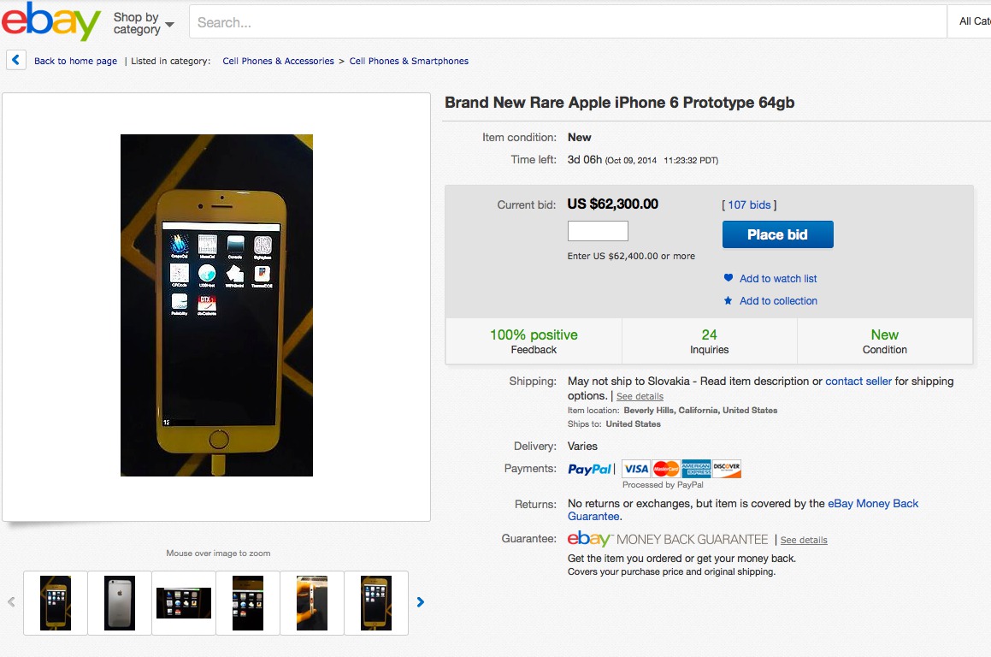Click the heart icon beside watch list
Viewport: 991px width, 657px height.
(729, 278)
